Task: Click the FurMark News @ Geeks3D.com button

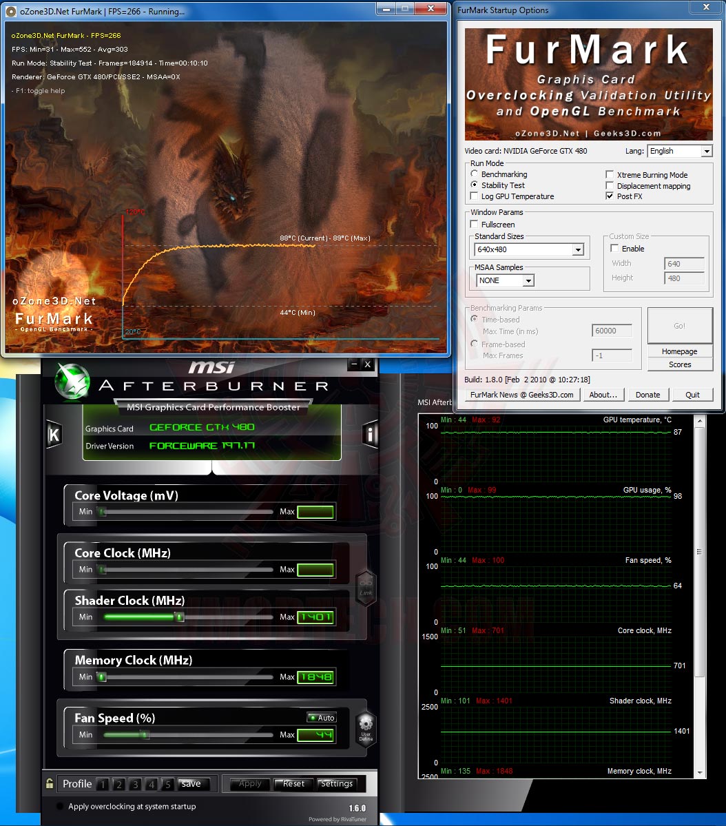Action: (522, 395)
